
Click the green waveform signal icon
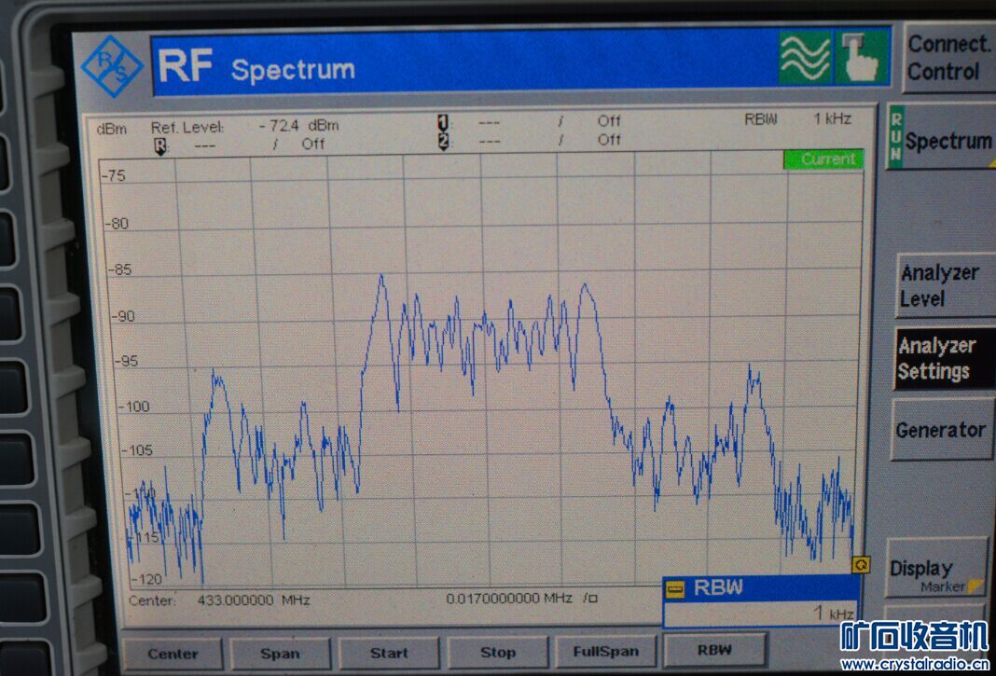804,58
